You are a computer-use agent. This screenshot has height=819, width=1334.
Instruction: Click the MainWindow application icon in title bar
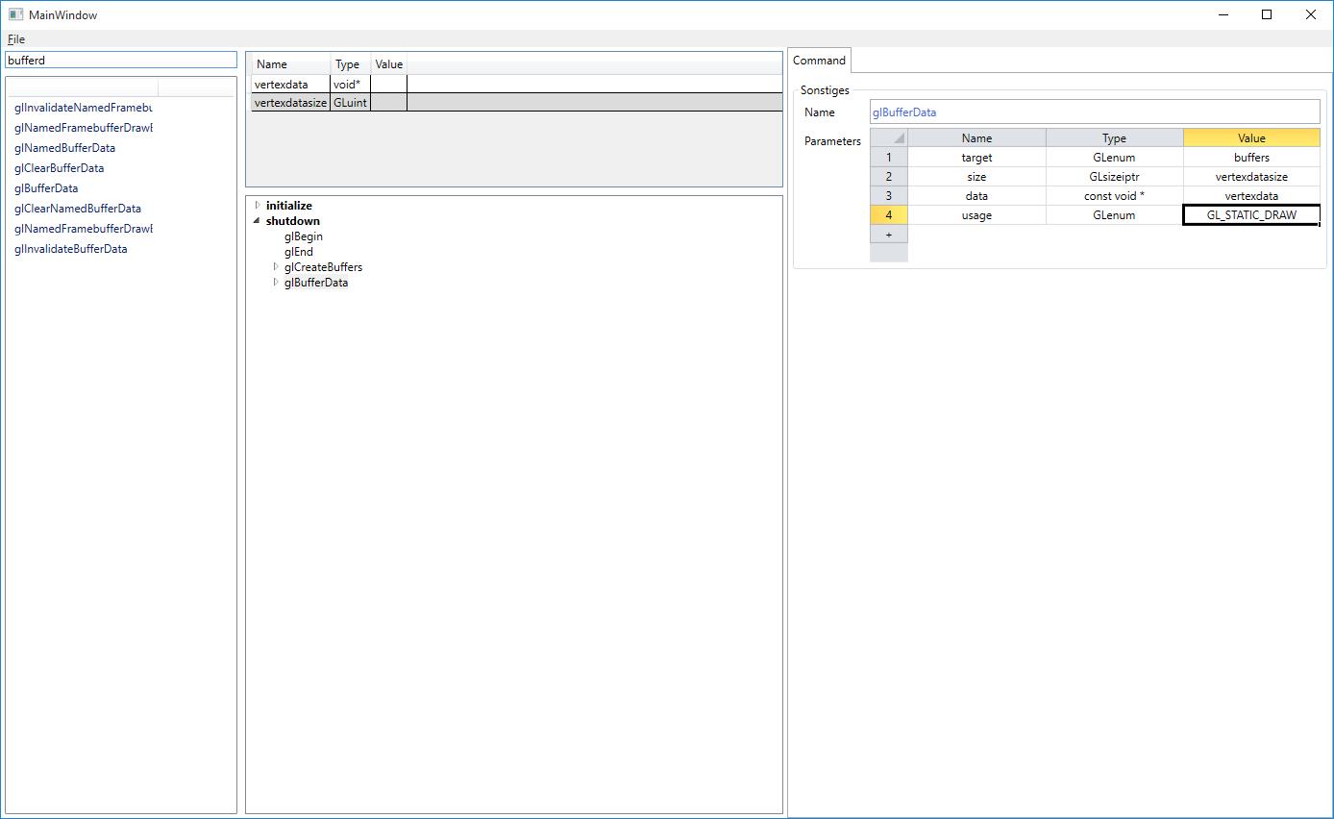pyautogui.click(x=15, y=14)
